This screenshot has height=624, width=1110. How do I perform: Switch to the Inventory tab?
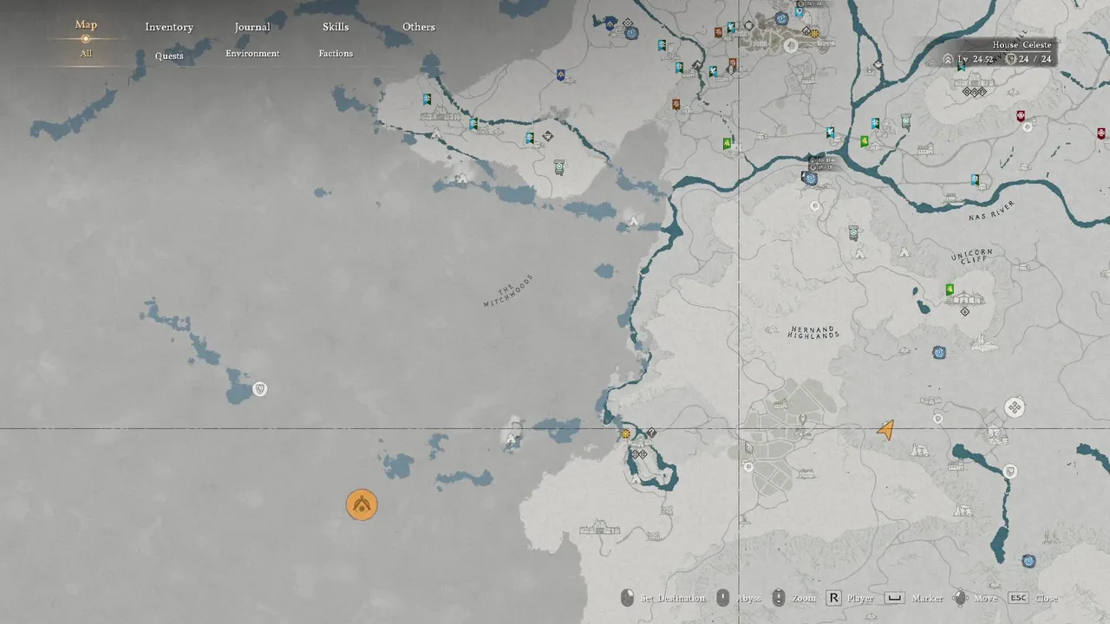[169, 27]
